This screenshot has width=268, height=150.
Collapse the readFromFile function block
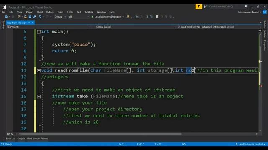click(39, 70)
